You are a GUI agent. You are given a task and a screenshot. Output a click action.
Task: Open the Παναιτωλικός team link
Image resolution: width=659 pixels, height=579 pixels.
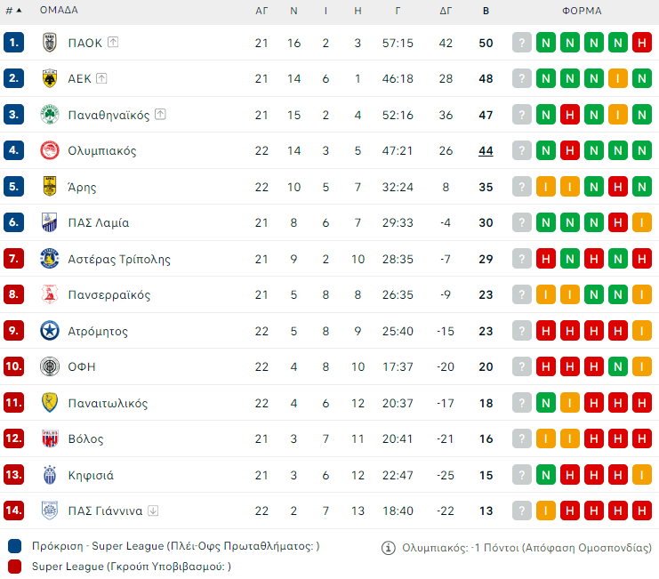click(108, 403)
